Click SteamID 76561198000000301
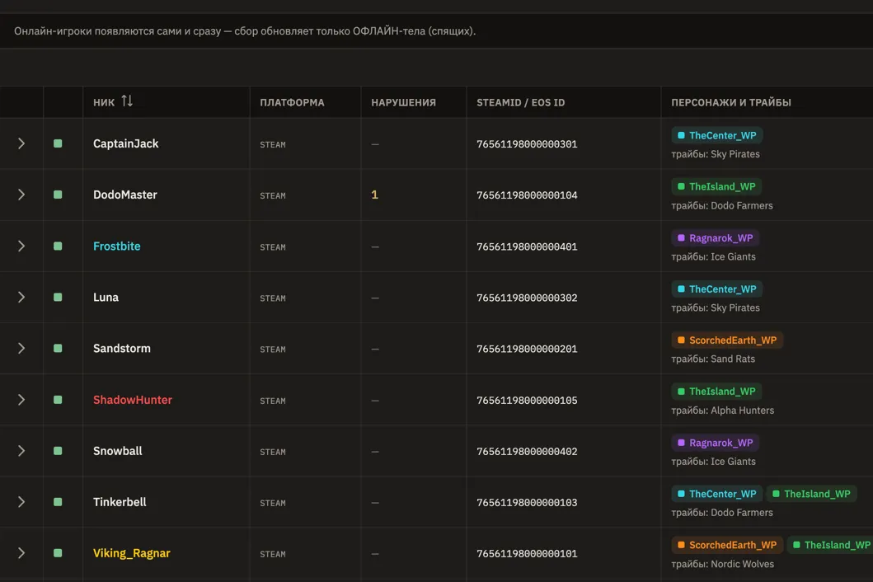This screenshot has width=873, height=582. pos(527,144)
